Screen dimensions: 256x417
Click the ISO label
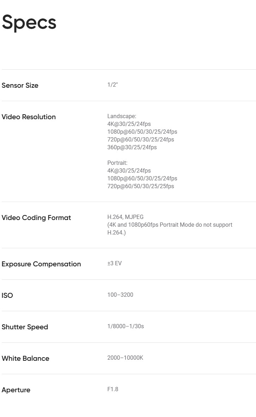coord(7,295)
